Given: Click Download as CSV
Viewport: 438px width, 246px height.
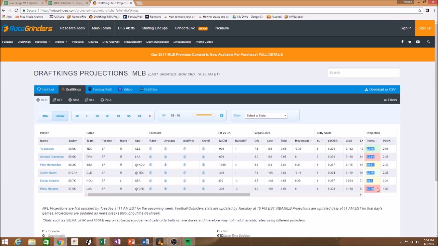Looking at the screenshot, I should tap(380, 90).
